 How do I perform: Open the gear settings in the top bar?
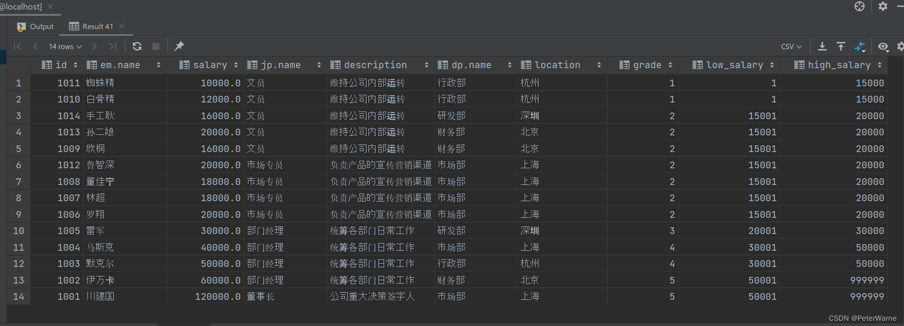(x=883, y=6)
